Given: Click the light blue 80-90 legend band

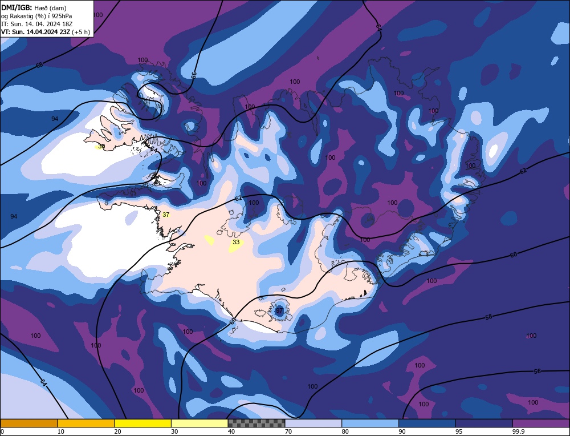Looking at the screenshot, I should (370, 423).
